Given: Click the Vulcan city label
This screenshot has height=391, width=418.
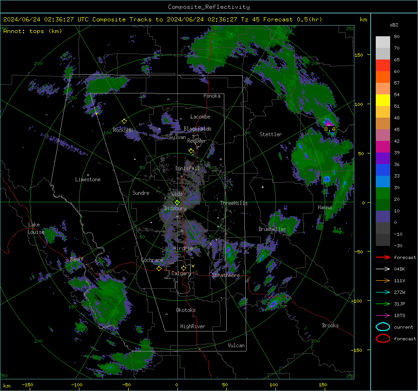Looking at the screenshot, I should pos(236,345).
